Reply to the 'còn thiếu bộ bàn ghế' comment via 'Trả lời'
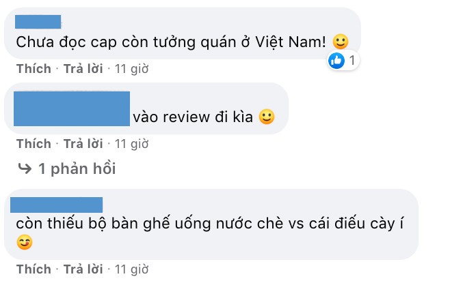Viewport: 450px width, 281px height. [83, 269]
